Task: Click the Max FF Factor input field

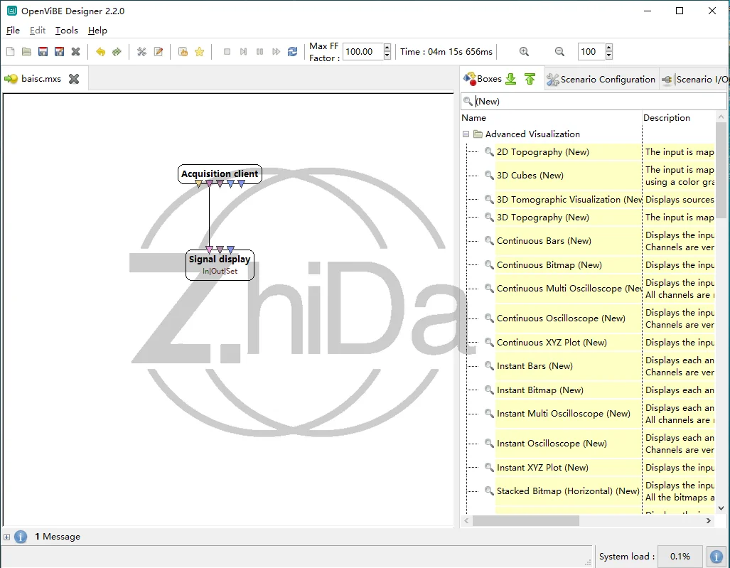Action: (363, 52)
